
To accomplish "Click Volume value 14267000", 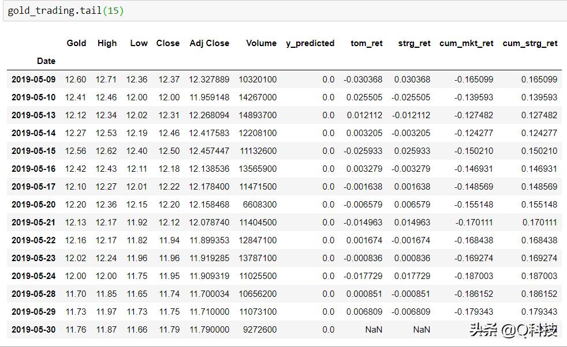I will pyautogui.click(x=258, y=97).
